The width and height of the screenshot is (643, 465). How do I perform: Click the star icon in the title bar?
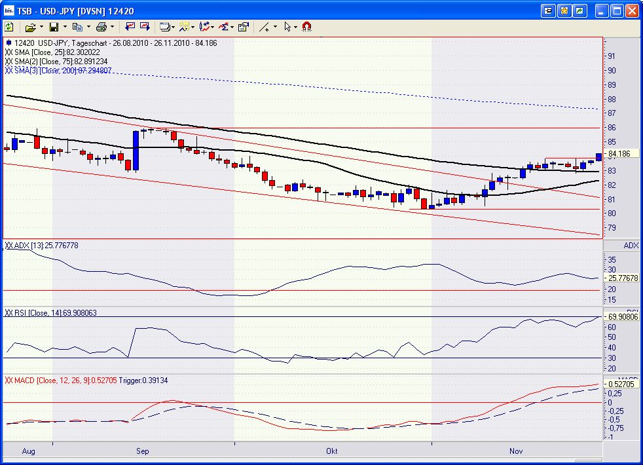[563, 10]
